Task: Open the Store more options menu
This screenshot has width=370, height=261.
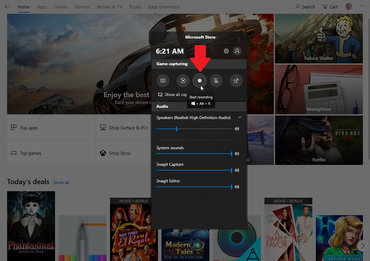Action: (363, 6)
